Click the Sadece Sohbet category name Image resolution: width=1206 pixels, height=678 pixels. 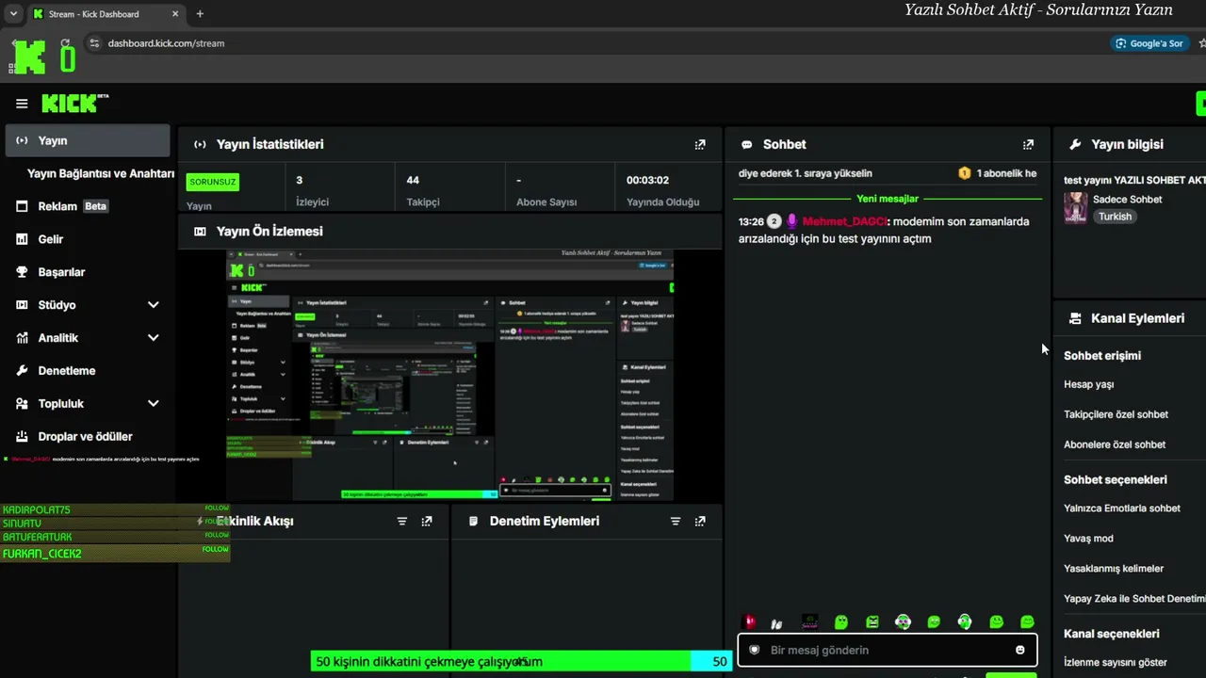pos(1127,200)
